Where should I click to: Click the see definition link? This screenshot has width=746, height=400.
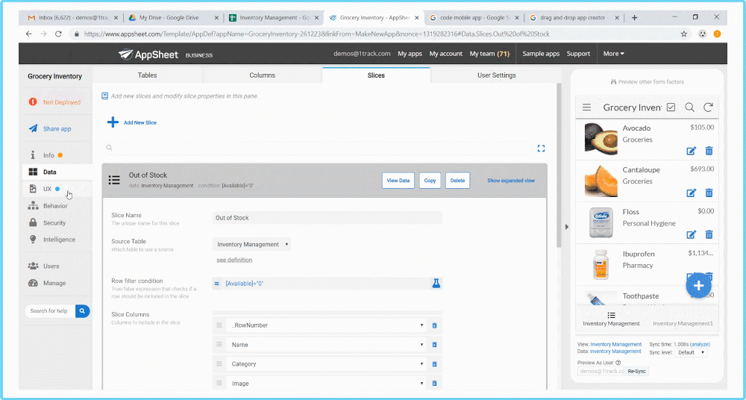234,260
